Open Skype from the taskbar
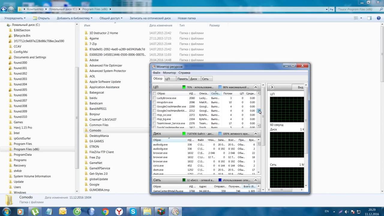 pos(133,212)
